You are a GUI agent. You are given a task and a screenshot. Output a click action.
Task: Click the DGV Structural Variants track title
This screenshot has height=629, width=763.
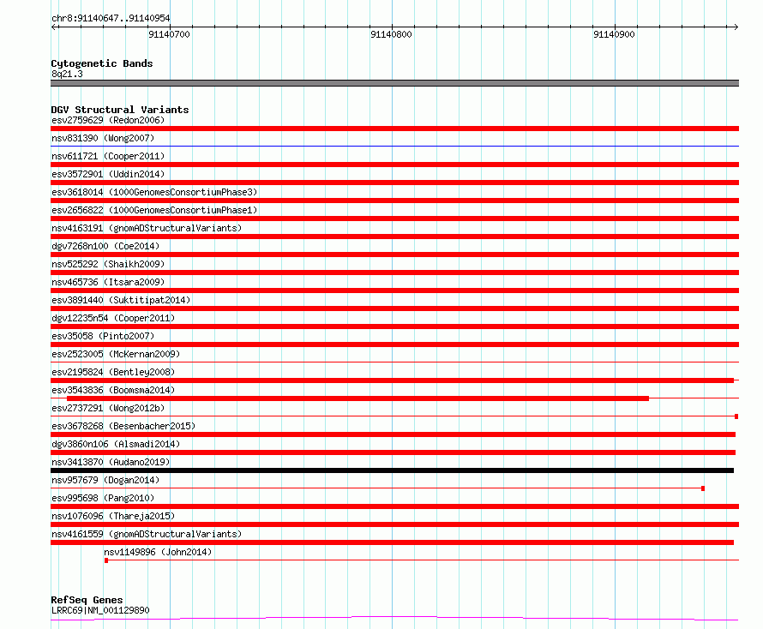click(120, 110)
